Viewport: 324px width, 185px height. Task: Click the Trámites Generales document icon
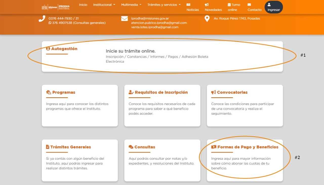[48, 147]
